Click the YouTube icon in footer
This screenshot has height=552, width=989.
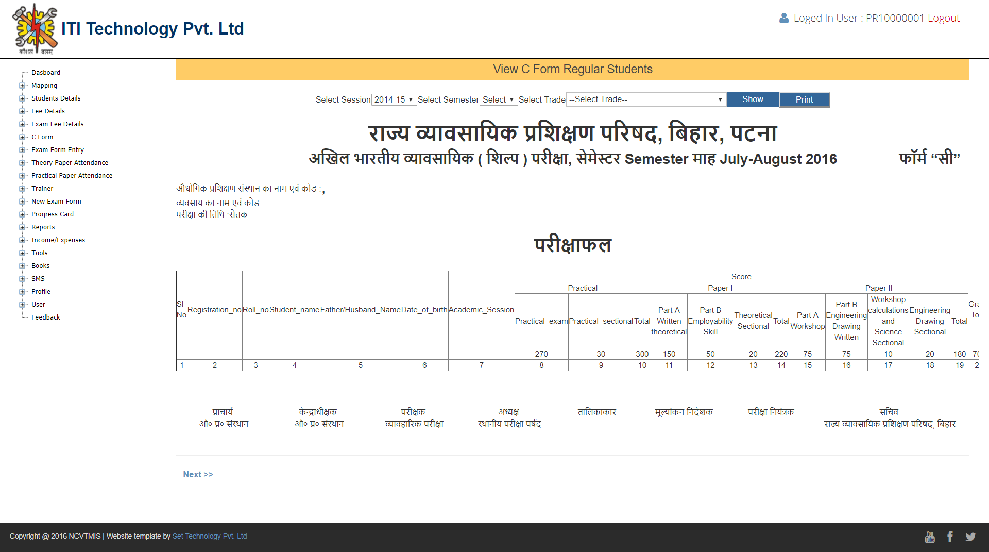click(930, 537)
